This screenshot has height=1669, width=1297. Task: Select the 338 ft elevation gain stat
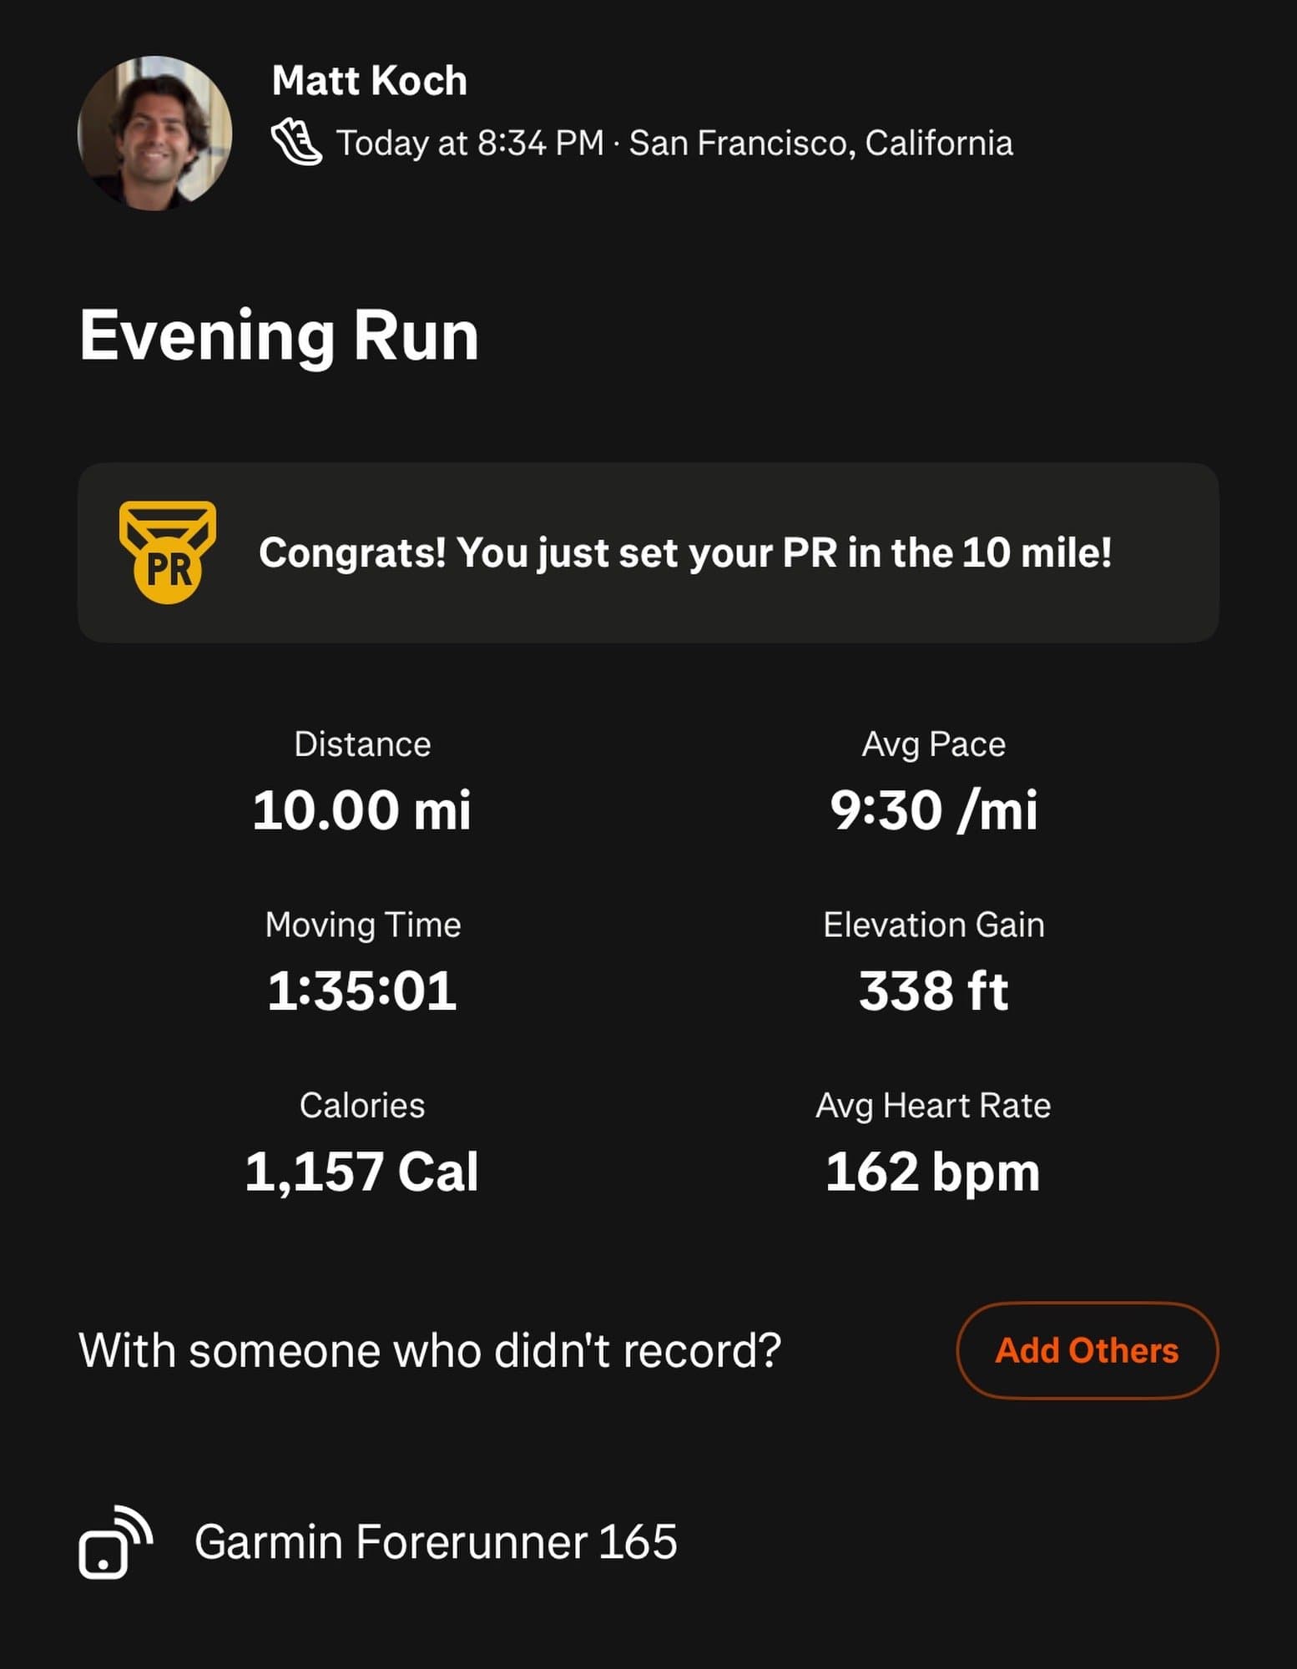click(933, 991)
